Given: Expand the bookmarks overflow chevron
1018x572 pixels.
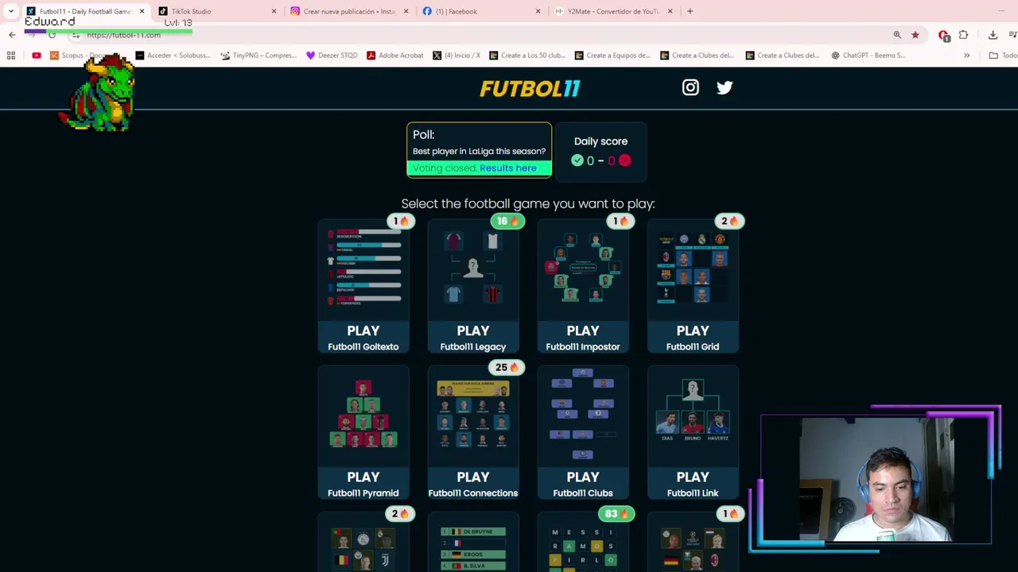Looking at the screenshot, I should point(966,56).
